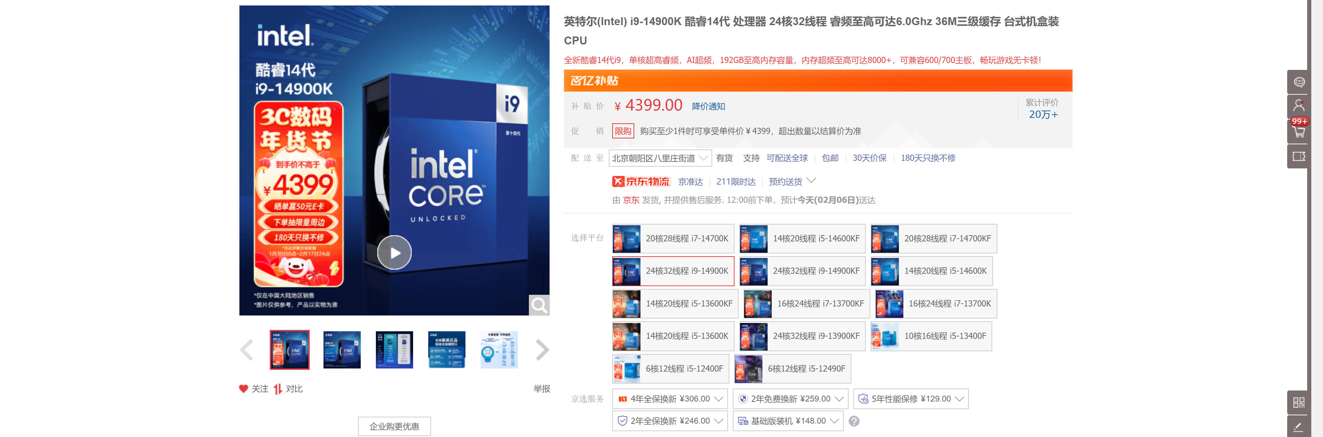Open the 20万+ reviews count

(1043, 115)
